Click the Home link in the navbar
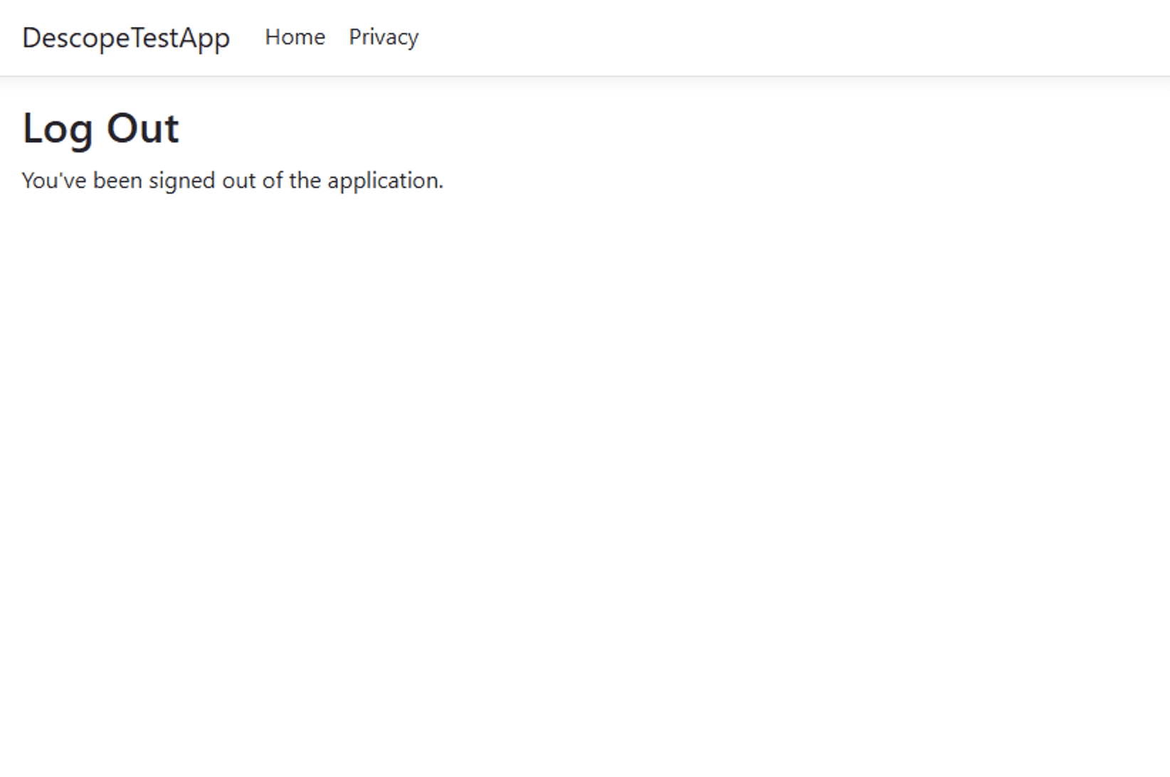Image resolution: width=1170 pixels, height=777 pixels. tap(295, 38)
